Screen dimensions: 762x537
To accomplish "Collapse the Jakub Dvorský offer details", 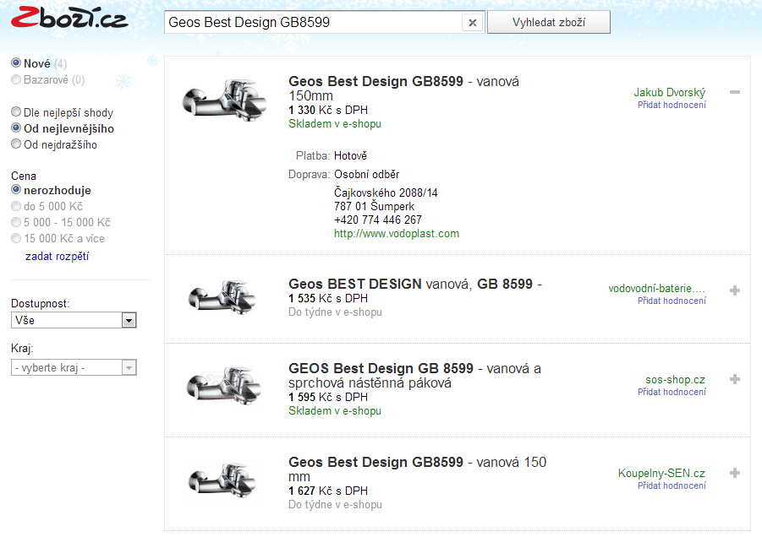I will [x=734, y=93].
